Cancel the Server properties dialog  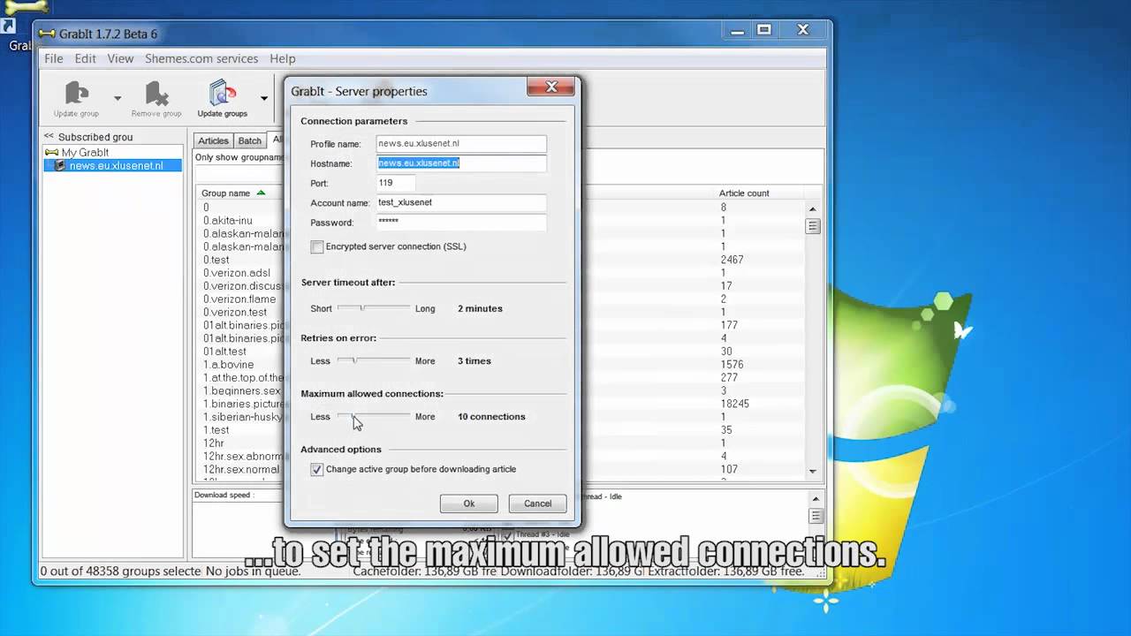click(537, 503)
